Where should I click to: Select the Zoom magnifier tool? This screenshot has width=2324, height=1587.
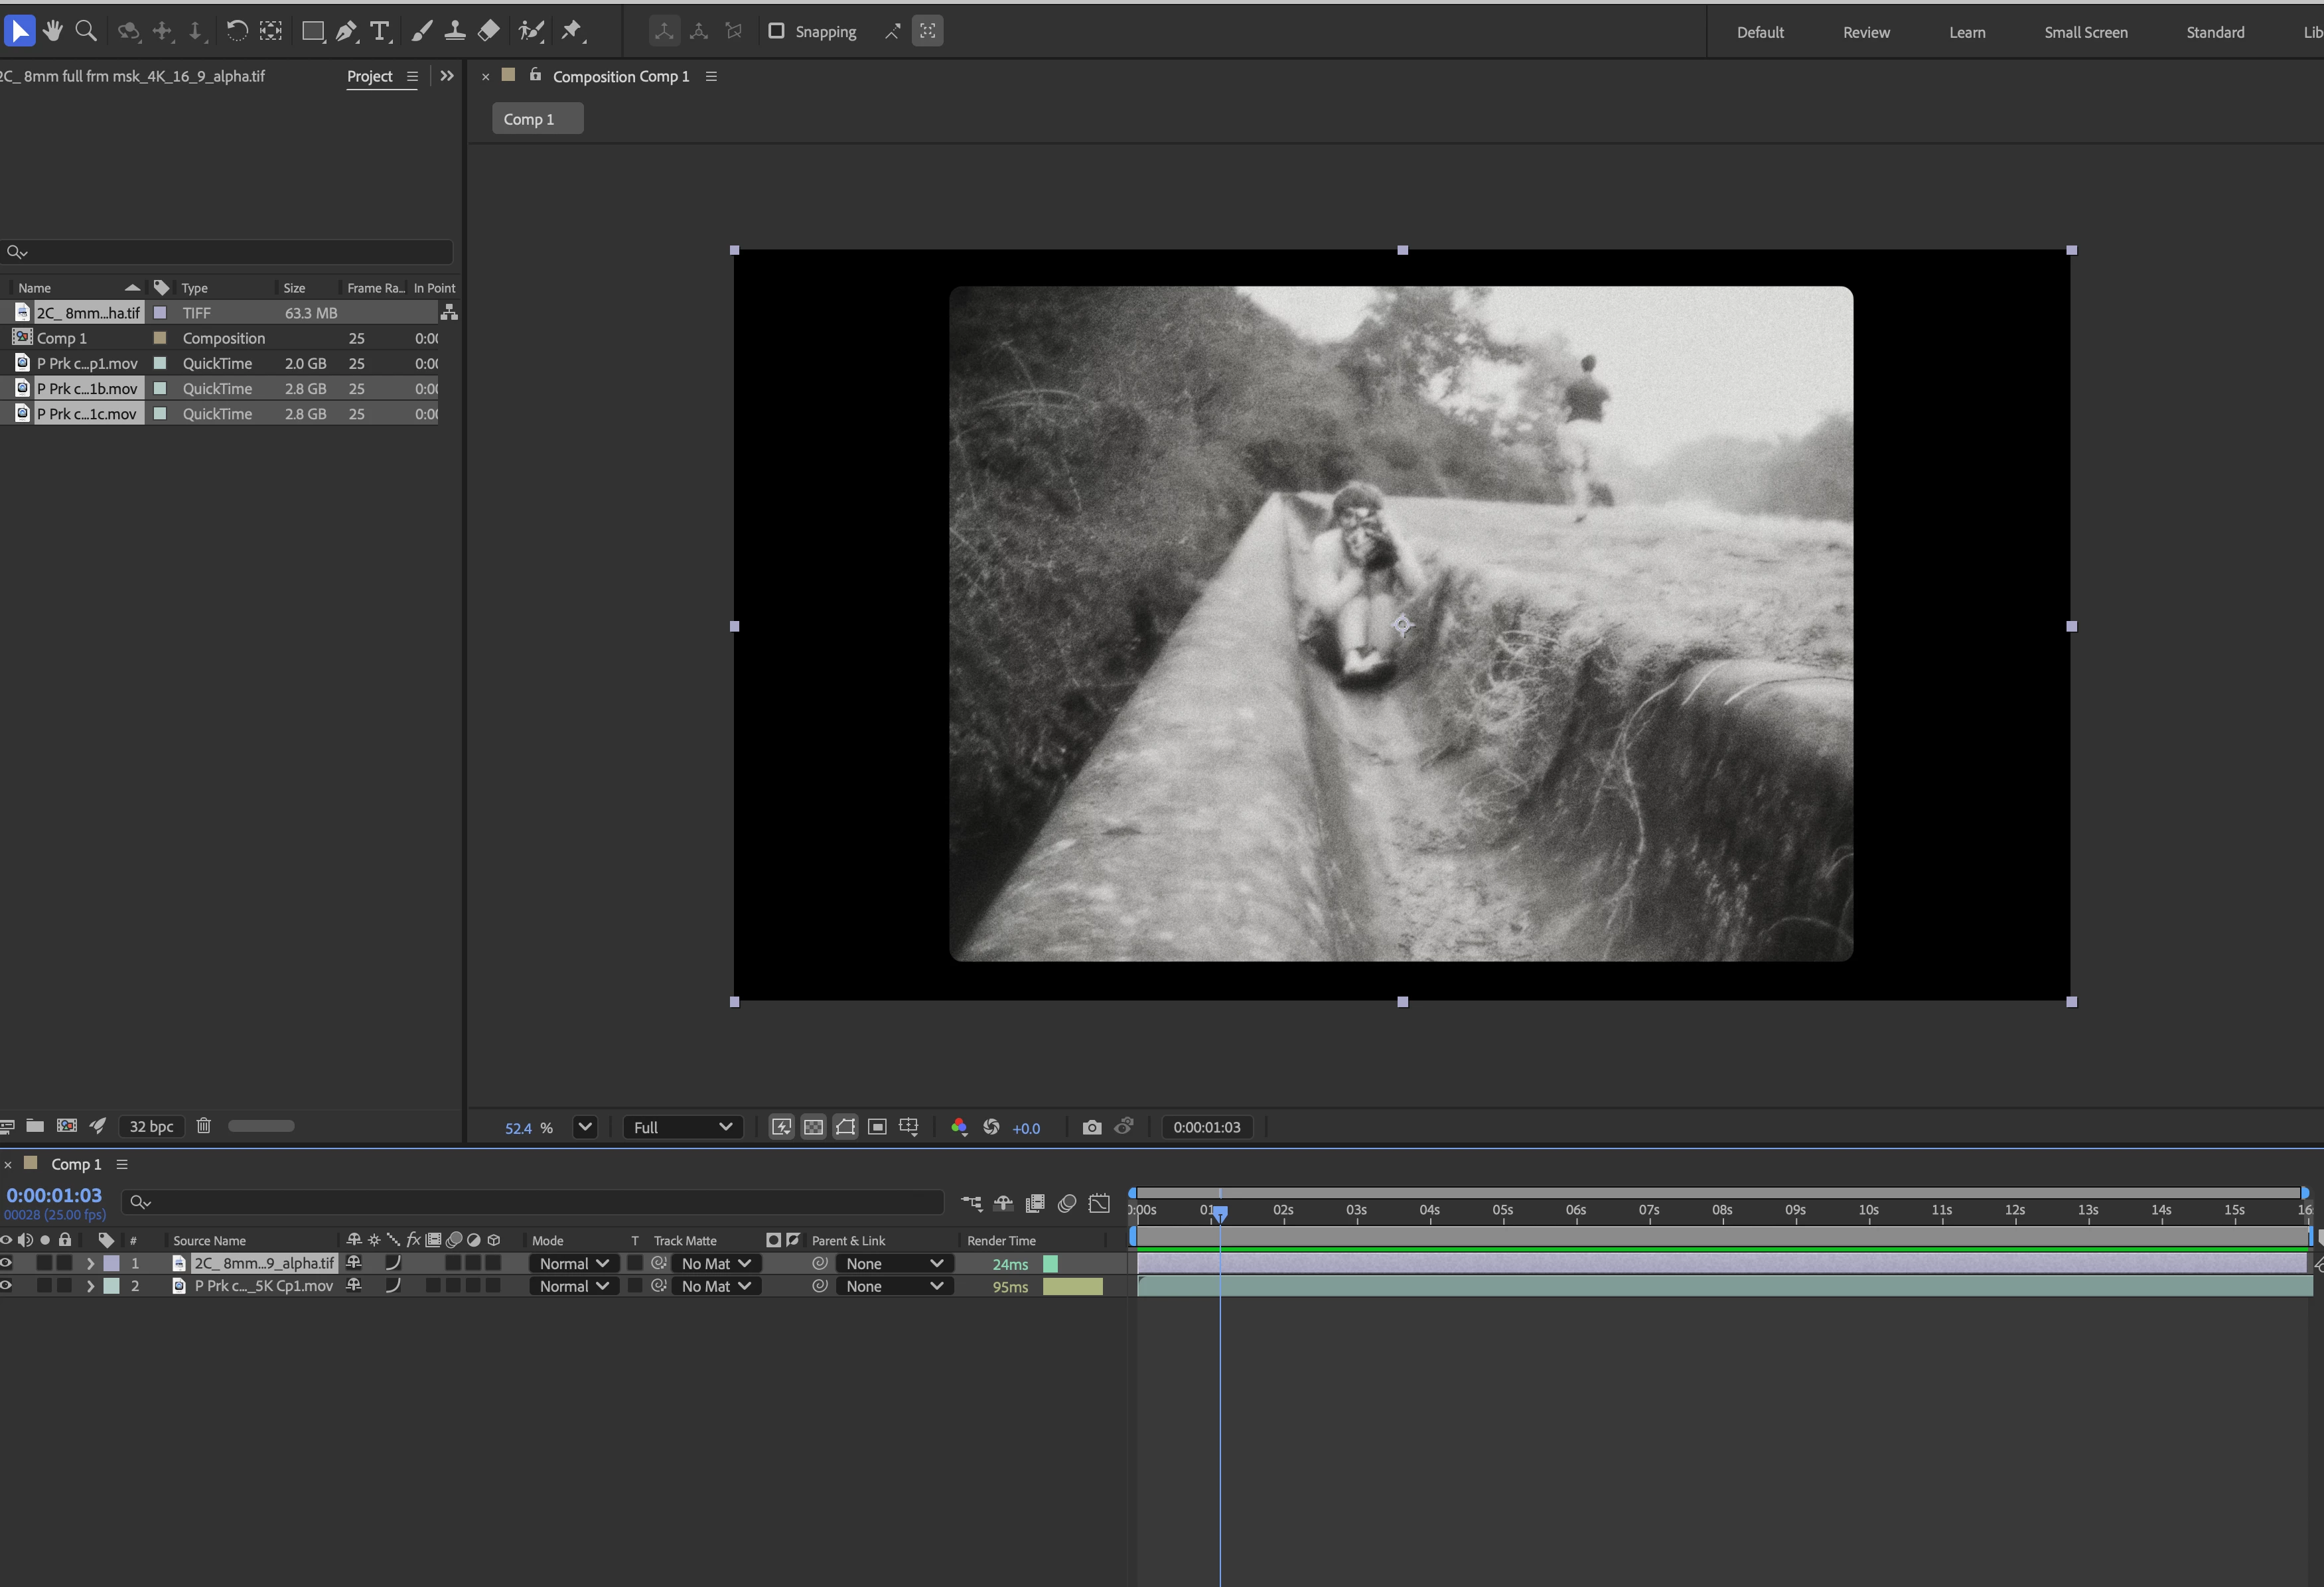[87, 31]
